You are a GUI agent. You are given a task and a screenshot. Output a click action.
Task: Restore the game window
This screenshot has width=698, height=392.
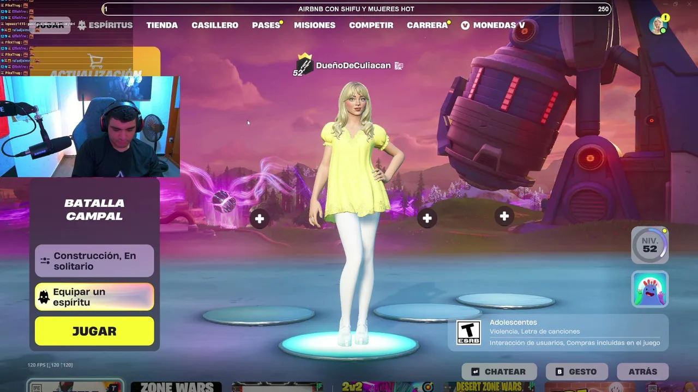click(x=675, y=4)
